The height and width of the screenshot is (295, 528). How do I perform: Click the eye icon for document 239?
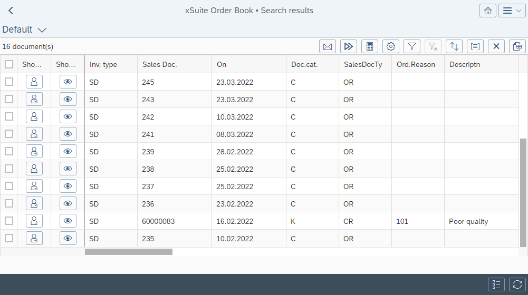(68, 151)
